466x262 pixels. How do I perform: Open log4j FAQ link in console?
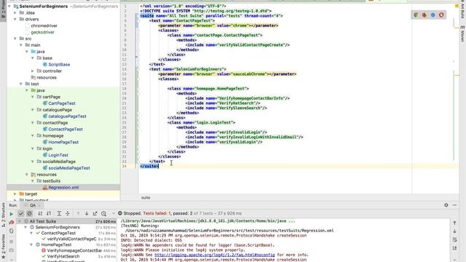214,255
